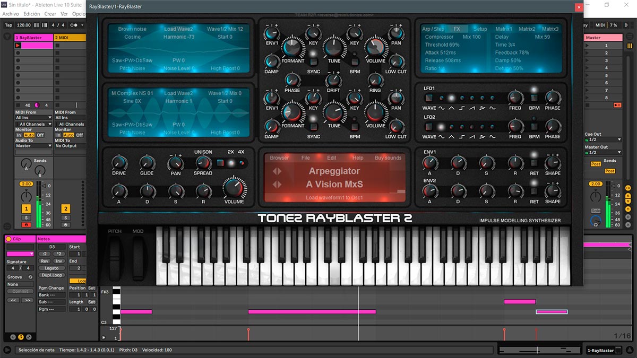Open the clip color dropdown in Clip panel

[x=20, y=254]
